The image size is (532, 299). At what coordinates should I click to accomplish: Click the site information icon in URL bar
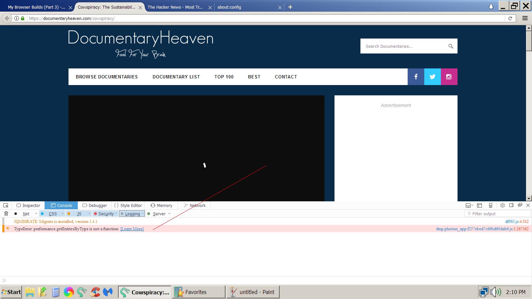coord(16,18)
